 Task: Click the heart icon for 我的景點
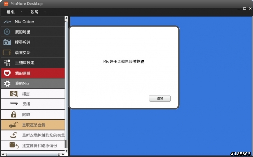tap(7, 73)
